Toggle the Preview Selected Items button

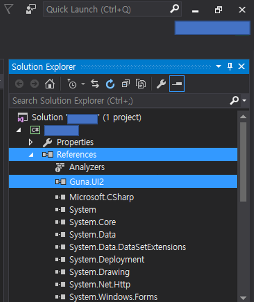177,84
